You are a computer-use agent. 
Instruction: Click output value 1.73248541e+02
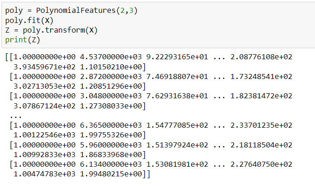(x=261, y=77)
